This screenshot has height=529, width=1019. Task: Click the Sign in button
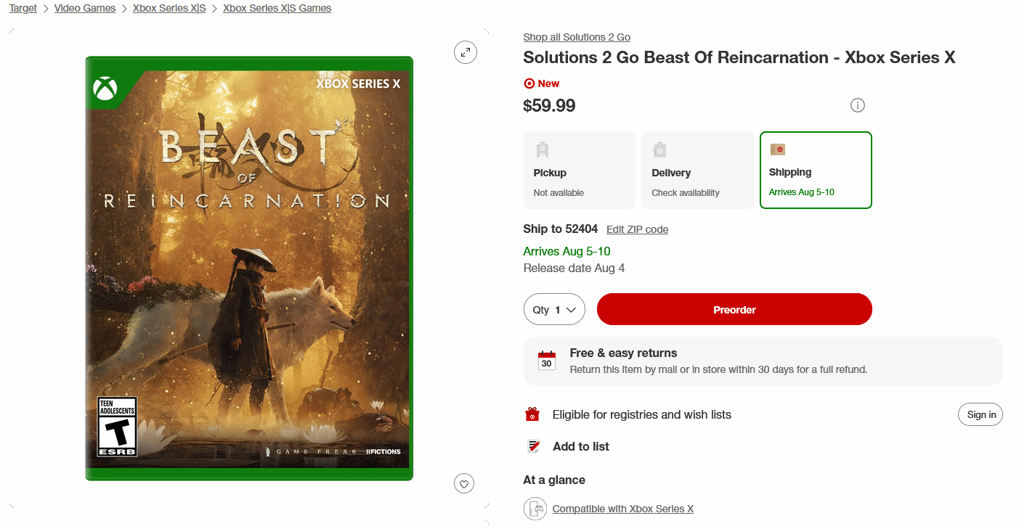(981, 414)
